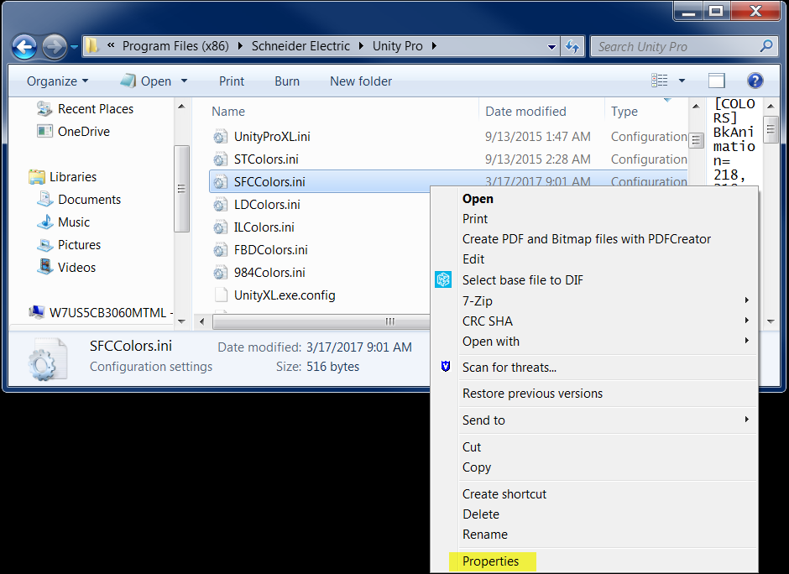Screen dimensions: 789x574
Task: Select the STColors.ini file icon
Action: click(x=220, y=159)
